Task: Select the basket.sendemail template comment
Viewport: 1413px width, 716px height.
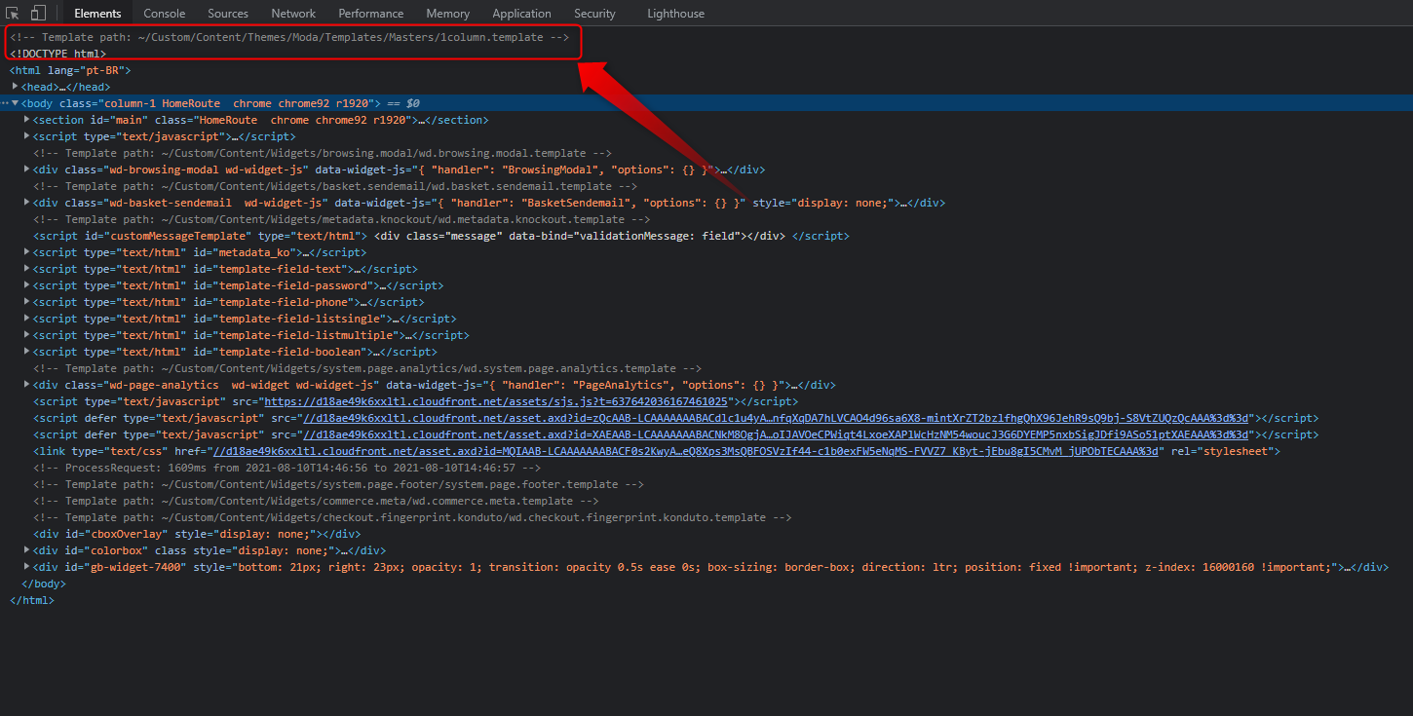Action: click(x=335, y=186)
